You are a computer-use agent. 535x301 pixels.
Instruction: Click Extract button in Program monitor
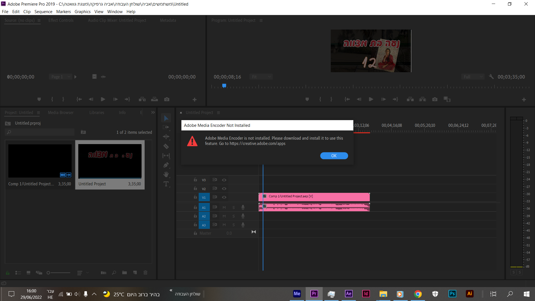pyautogui.click(x=422, y=99)
